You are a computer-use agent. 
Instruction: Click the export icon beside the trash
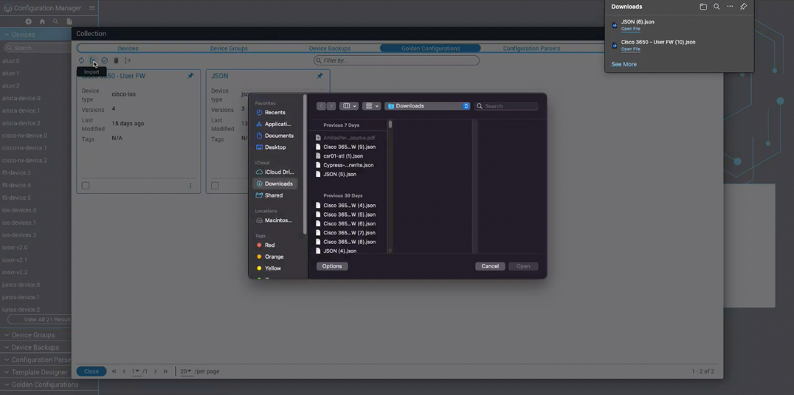(128, 61)
